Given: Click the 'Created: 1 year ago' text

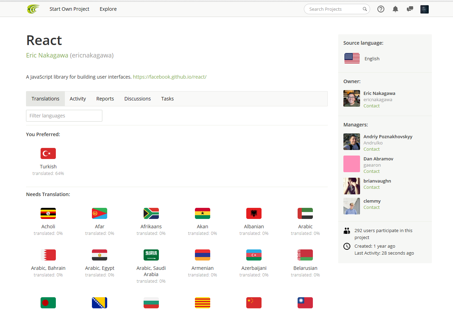Looking at the screenshot, I should point(375,246).
